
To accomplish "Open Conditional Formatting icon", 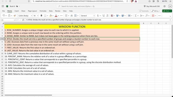I will [x=112, y=16].
